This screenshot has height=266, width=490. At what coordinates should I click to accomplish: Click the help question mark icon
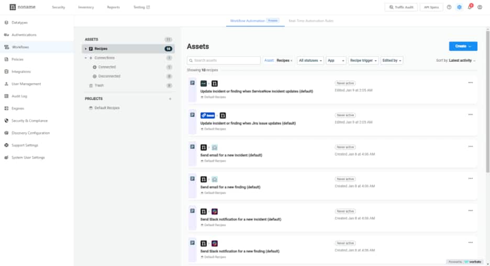click(449, 7)
